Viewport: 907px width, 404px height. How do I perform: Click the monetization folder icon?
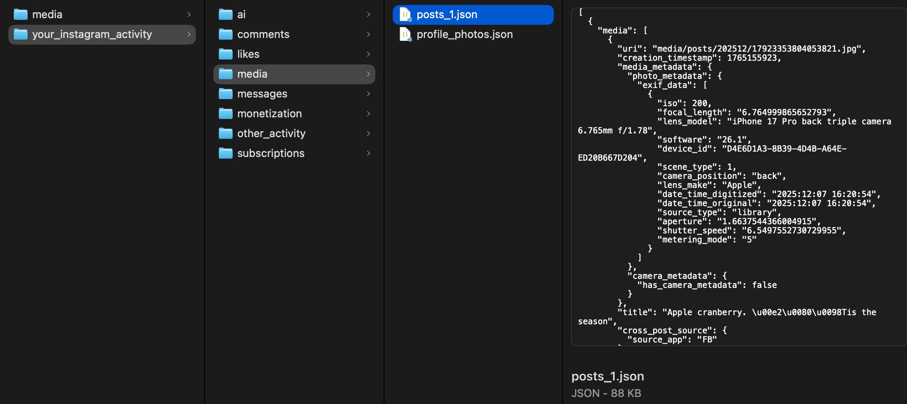(225, 113)
